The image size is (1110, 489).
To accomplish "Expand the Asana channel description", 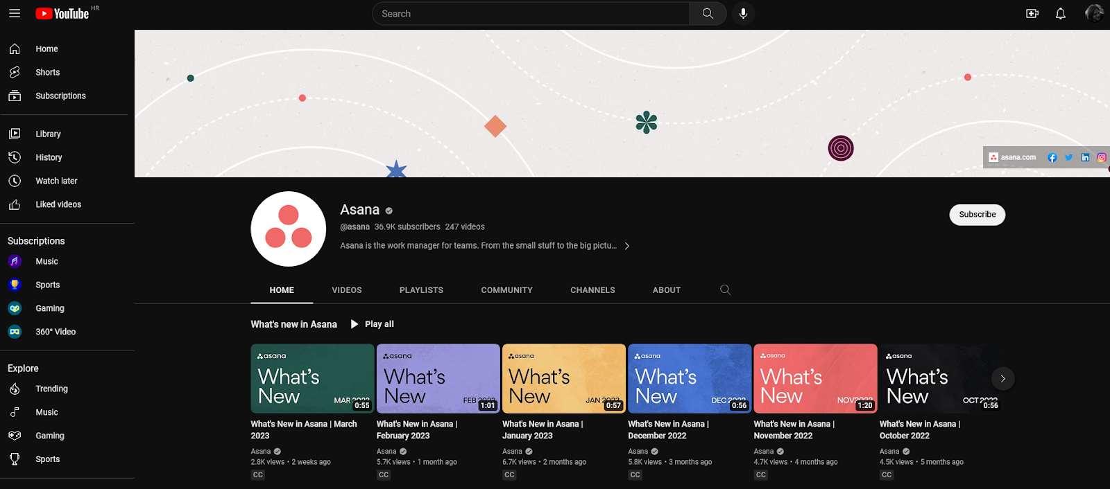I will (x=627, y=246).
